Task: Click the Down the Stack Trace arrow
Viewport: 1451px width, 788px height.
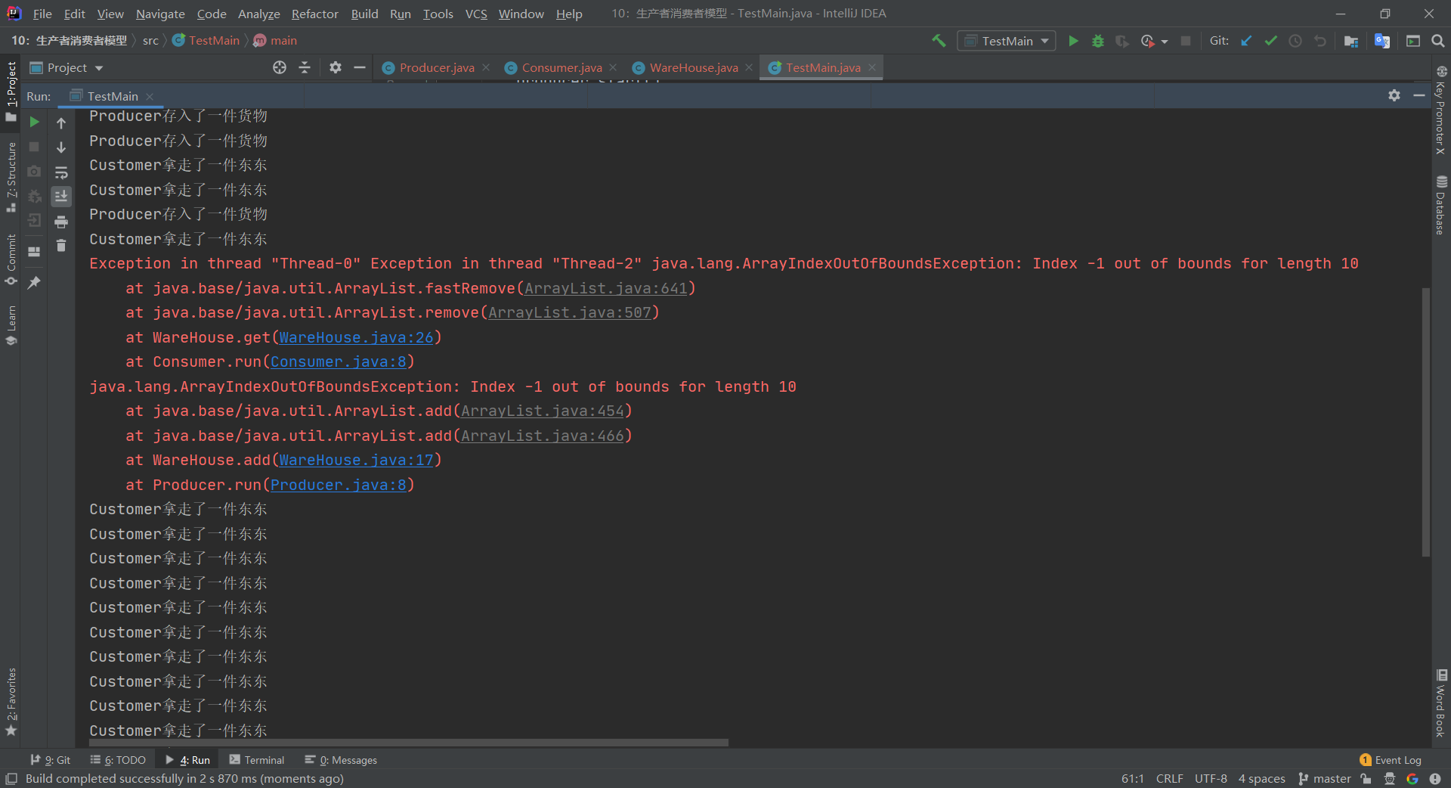Action: [61, 147]
